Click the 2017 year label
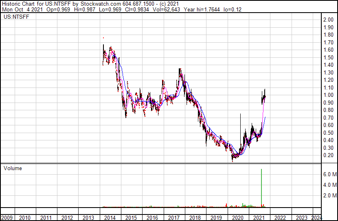 (174, 218)
